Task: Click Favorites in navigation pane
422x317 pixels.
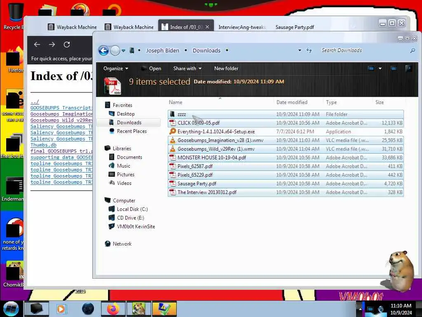Action: coord(122,105)
